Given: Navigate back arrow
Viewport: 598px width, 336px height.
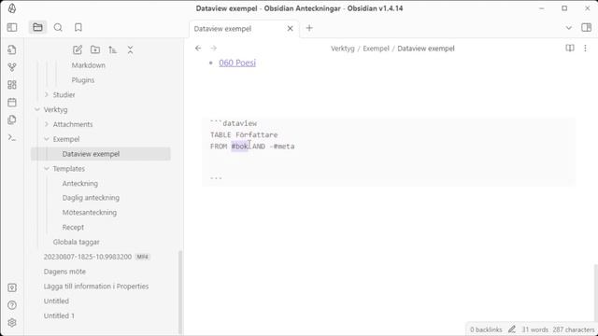Looking at the screenshot, I should [x=198, y=48].
